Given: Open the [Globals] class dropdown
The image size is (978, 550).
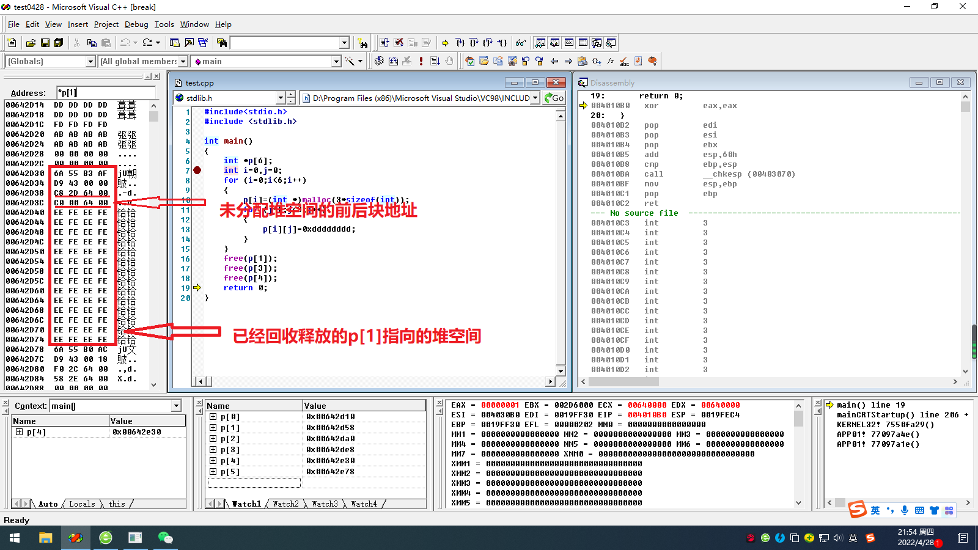Looking at the screenshot, I should (x=90, y=61).
